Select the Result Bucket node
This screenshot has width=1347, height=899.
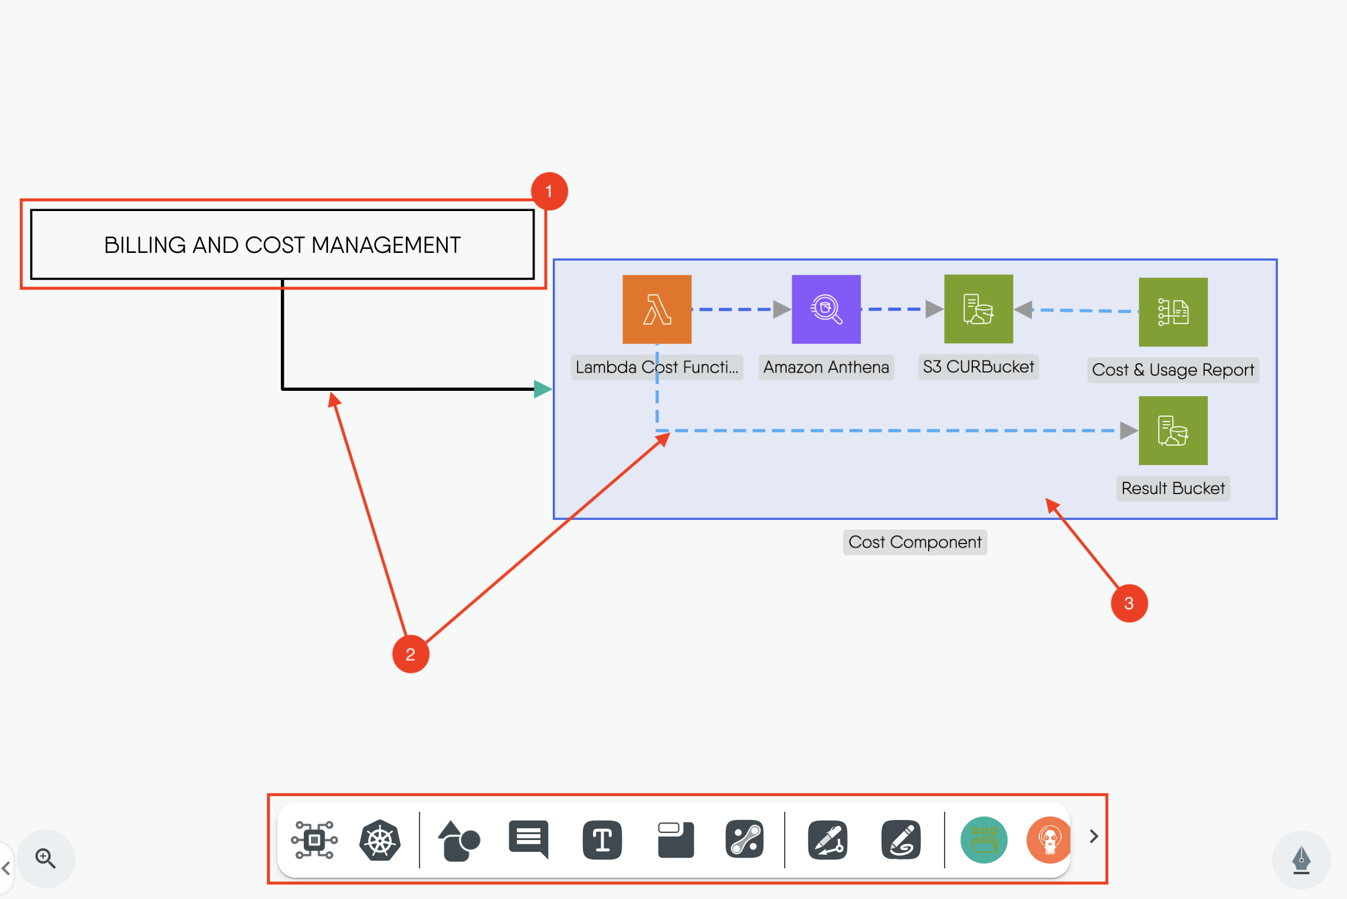tap(1172, 430)
